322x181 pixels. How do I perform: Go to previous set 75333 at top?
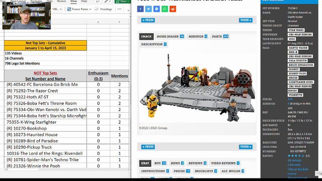click(148, 20)
